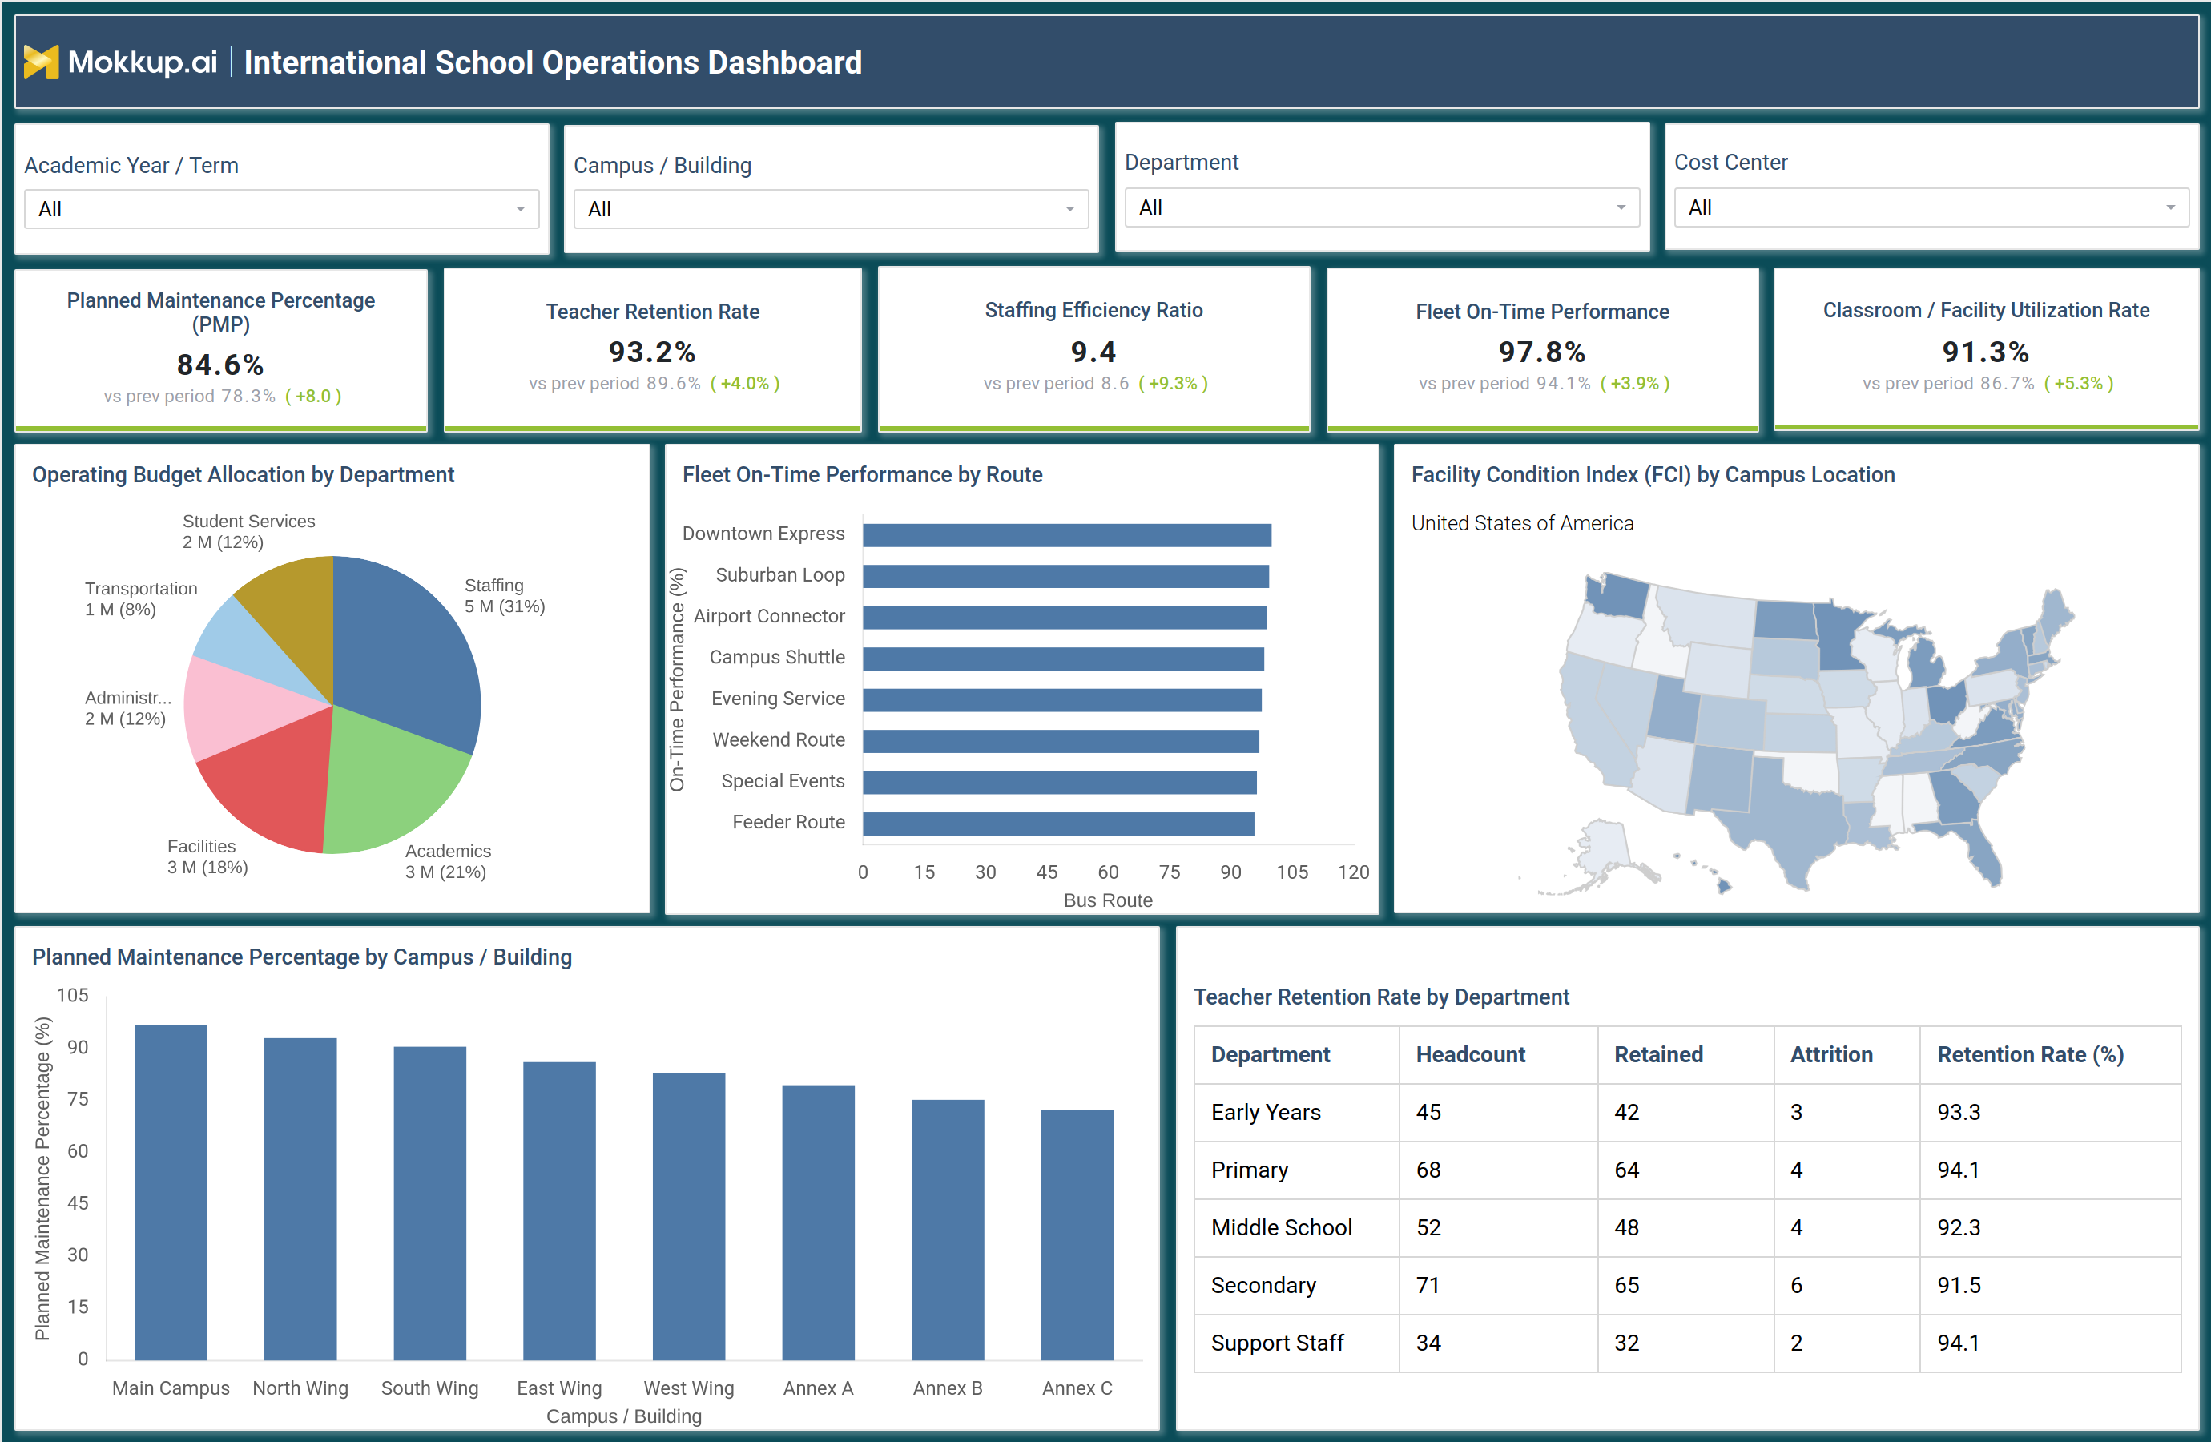
Task: Open the Campus / Building filter dropdown
Action: click(831, 209)
